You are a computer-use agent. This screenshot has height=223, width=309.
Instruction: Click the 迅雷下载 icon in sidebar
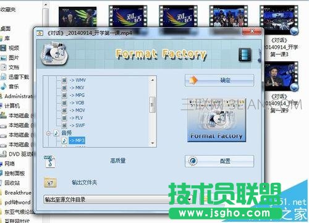(3, 77)
